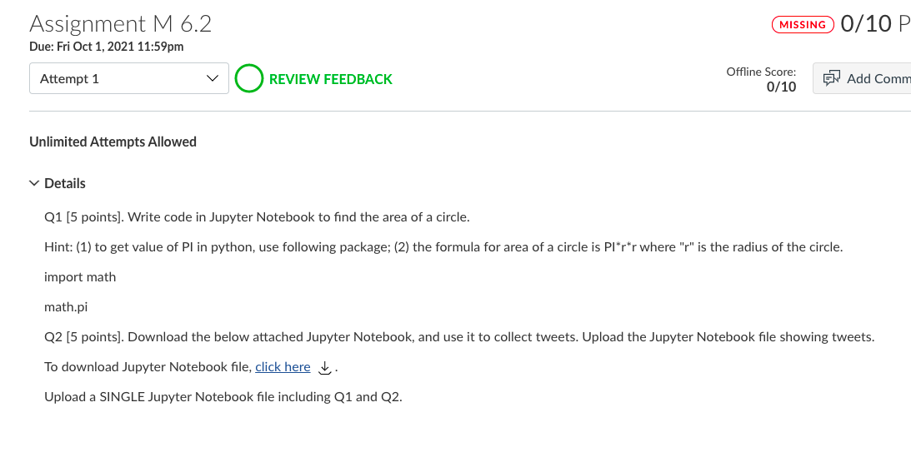This screenshot has height=467, width=911.
Task: Click the due date Fri Oct 1 text
Action: coord(107,47)
